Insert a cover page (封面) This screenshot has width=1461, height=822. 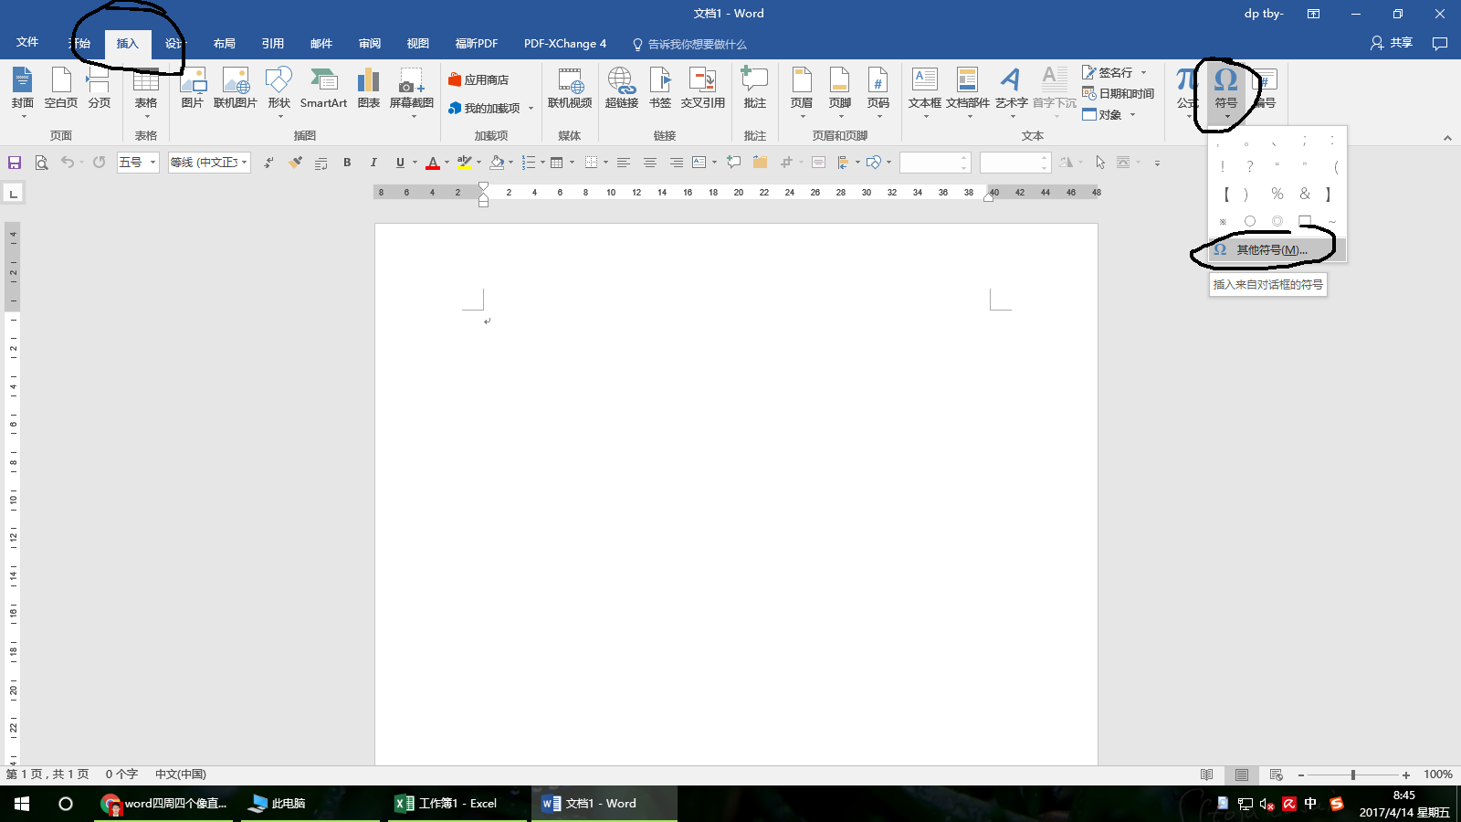point(23,90)
